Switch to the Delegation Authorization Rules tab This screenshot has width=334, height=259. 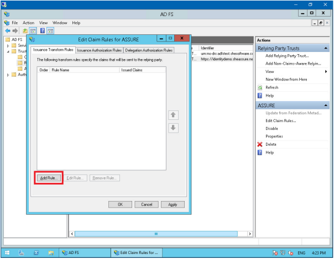[148, 50]
